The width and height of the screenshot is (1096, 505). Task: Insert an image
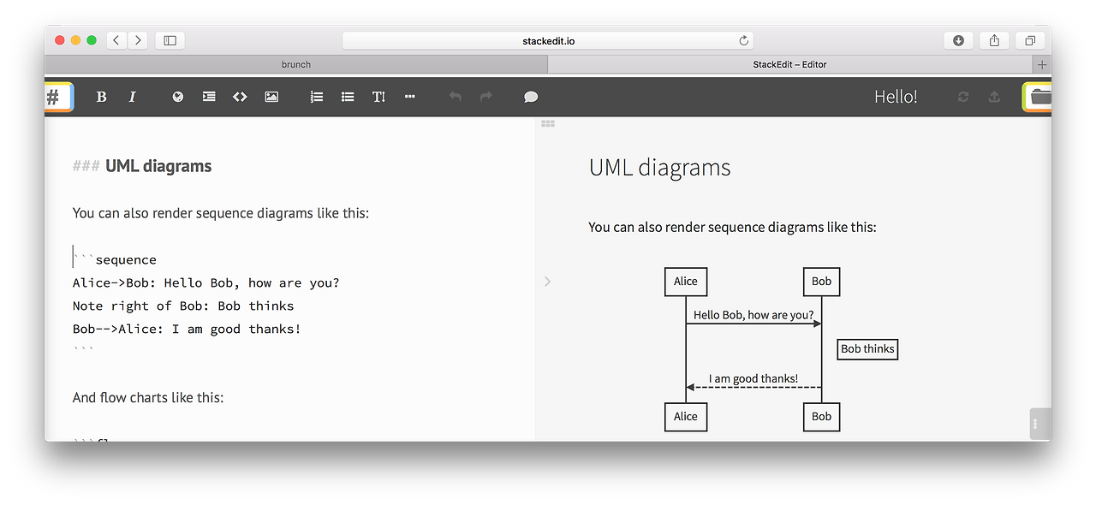point(271,97)
